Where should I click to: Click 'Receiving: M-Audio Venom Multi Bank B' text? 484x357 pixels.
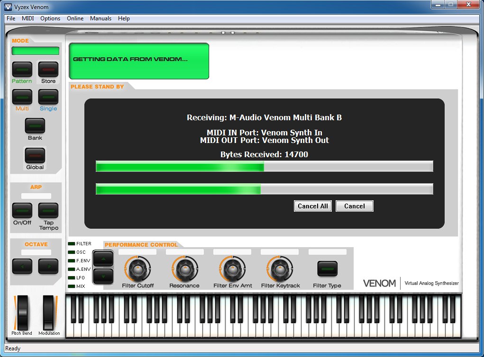pos(264,117)
